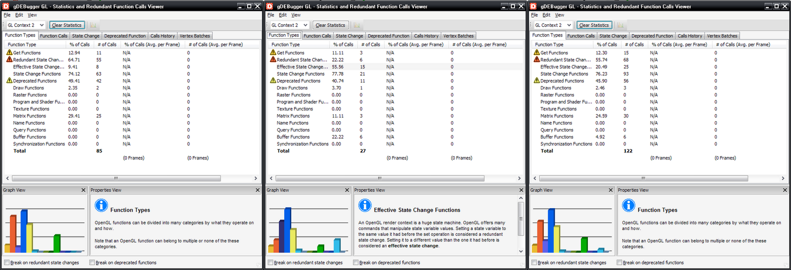Click the chart toolbar icon in right window
The image size is (791, 270).
620,25
